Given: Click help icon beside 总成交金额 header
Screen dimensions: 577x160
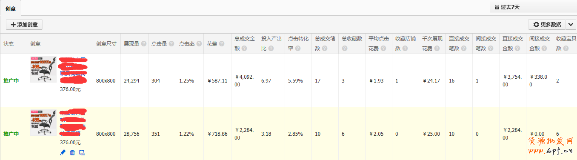Looking at the screenshot, I should (x=244, y=49).
